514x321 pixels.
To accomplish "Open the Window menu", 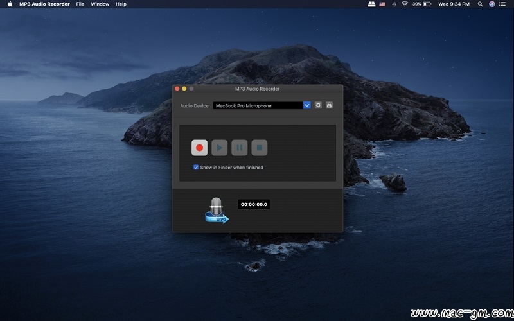I will pyautogui.click(x=100, y=4).
